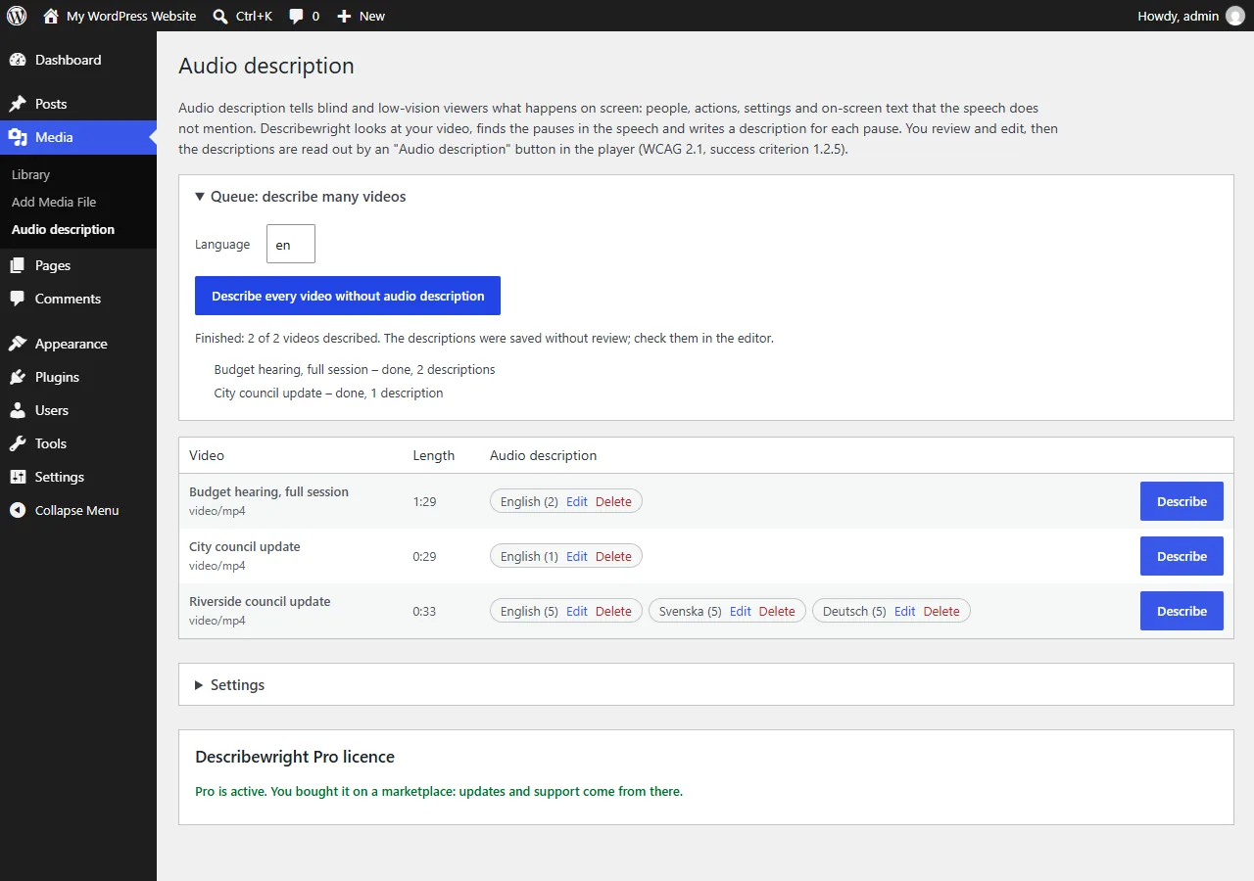Click the Media icon in sidebar
Image resolution: width=1254 pixels, height=881 pixels.
[18, 137]
